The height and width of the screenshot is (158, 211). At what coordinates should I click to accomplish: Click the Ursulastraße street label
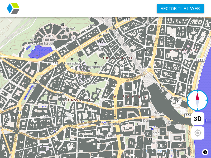pyautogui.click(x=135, y=77)
